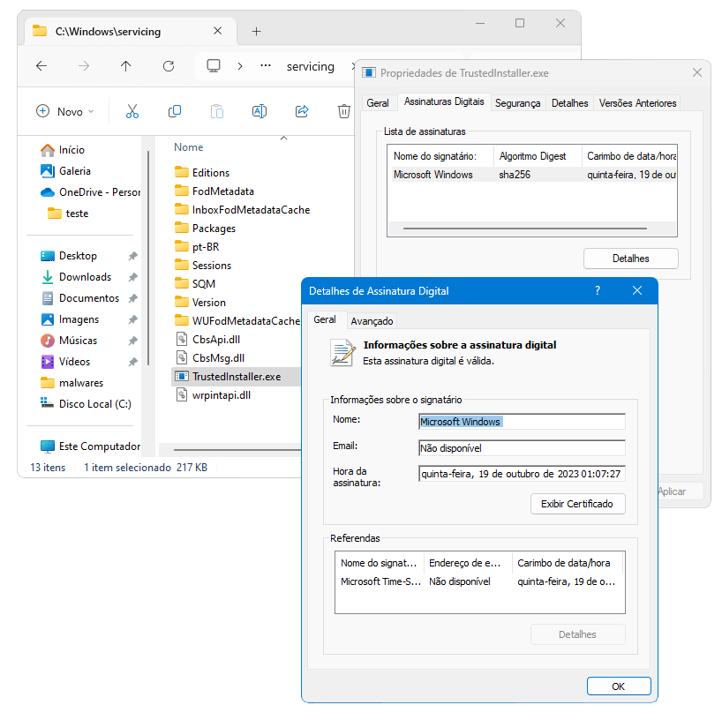This screenshot has width=722, height=720.
Task: Switch to the Geral tab in Propriedades window
Action: (x=378, y=103)
